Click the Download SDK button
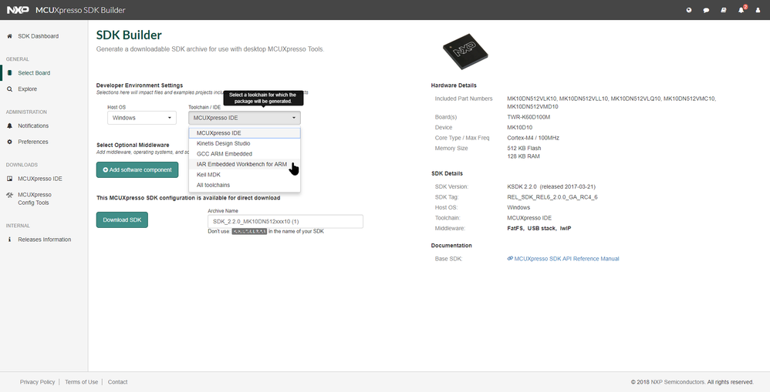Viewport: 770px width, 392px height. point(122,220)
